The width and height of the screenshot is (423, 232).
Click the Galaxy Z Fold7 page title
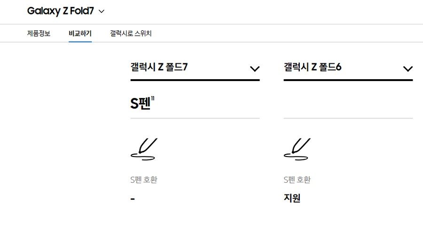pyautogui.click(x=61, y=11)
